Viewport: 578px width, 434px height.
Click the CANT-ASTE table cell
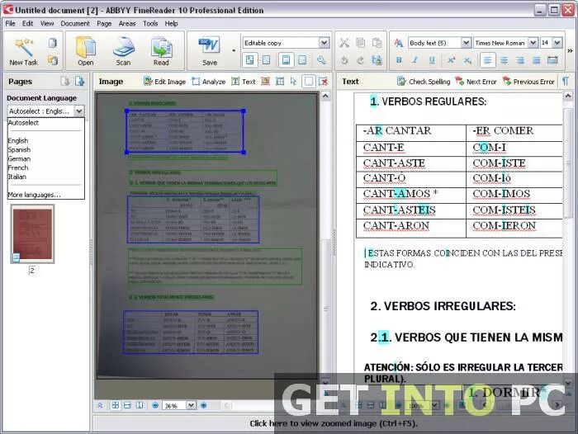[411, 163]
